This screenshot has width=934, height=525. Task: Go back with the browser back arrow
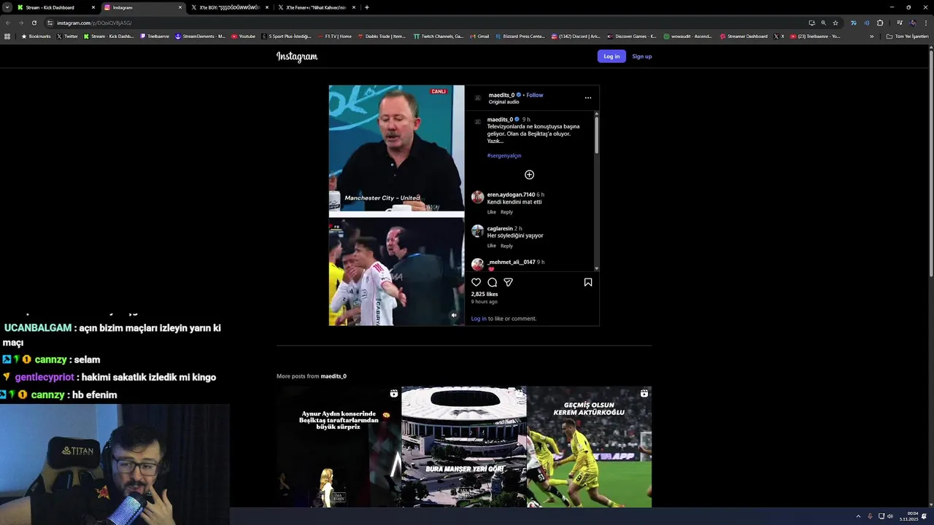[8, 23]
